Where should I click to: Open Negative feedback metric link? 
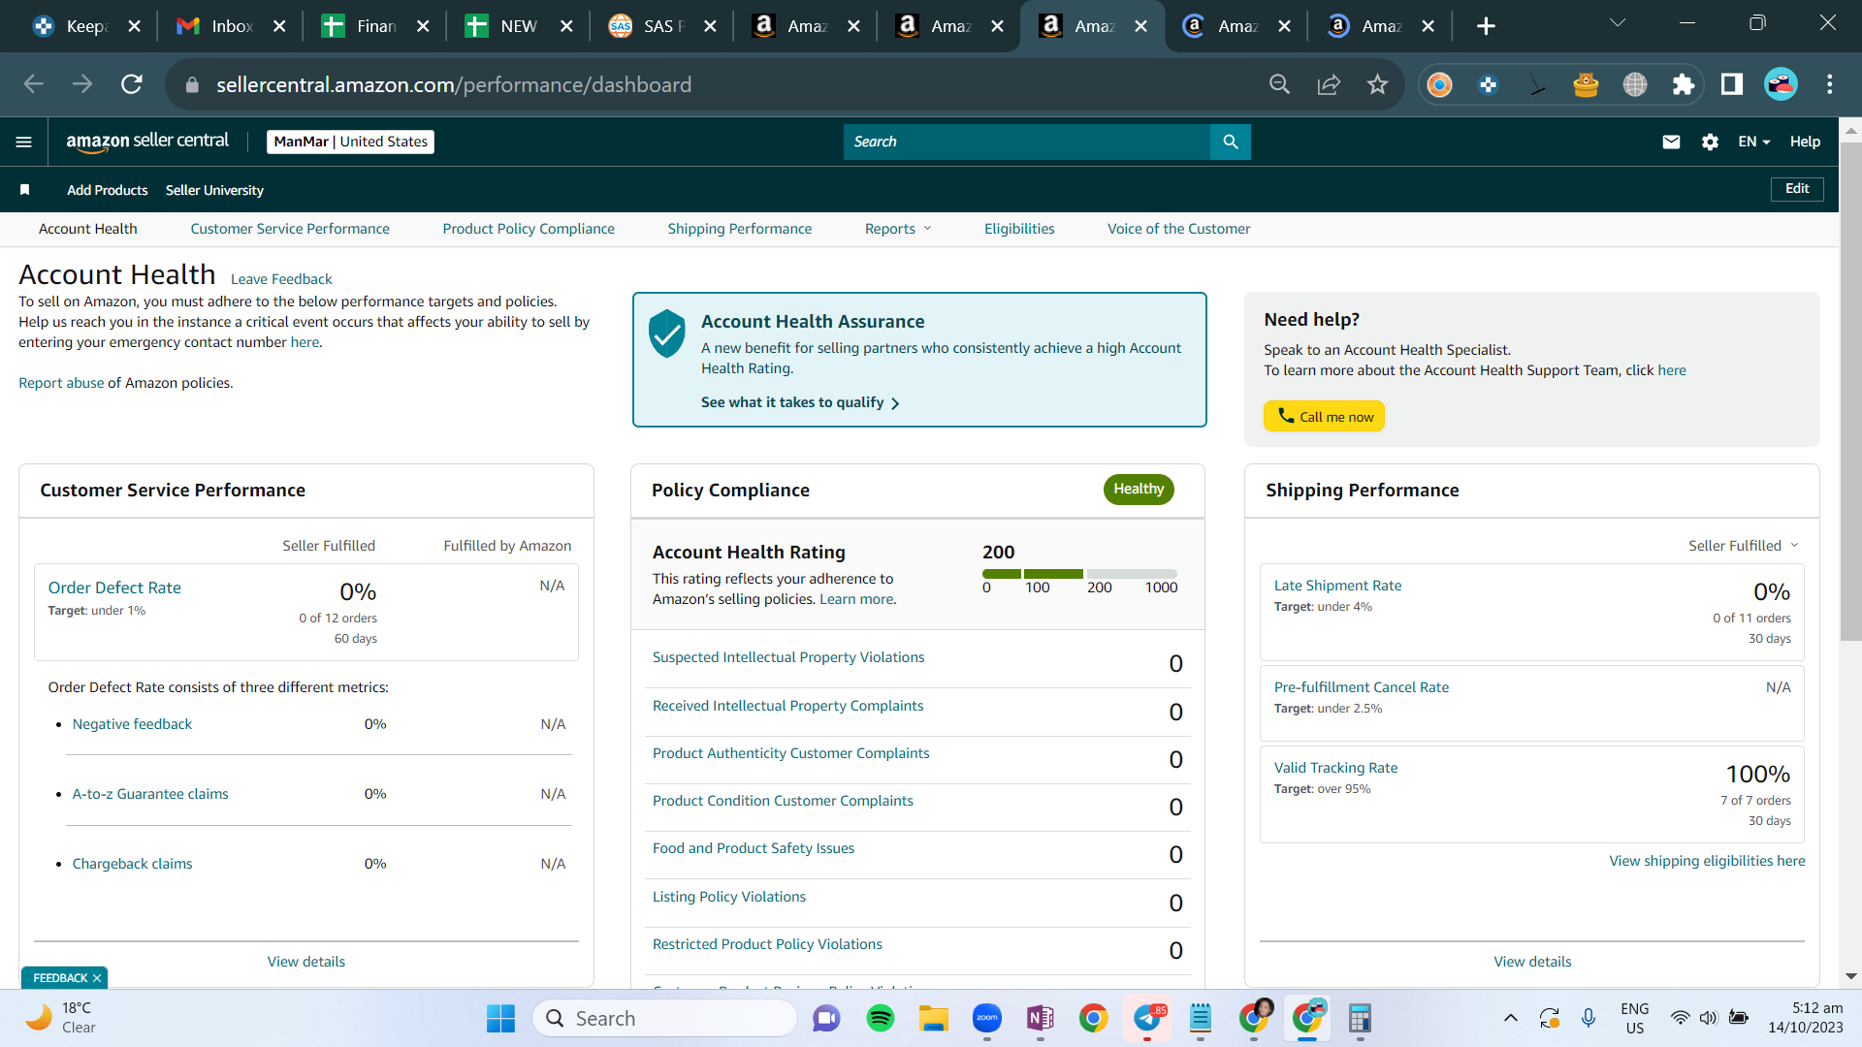pyautogui.click(x=132, y=724)
